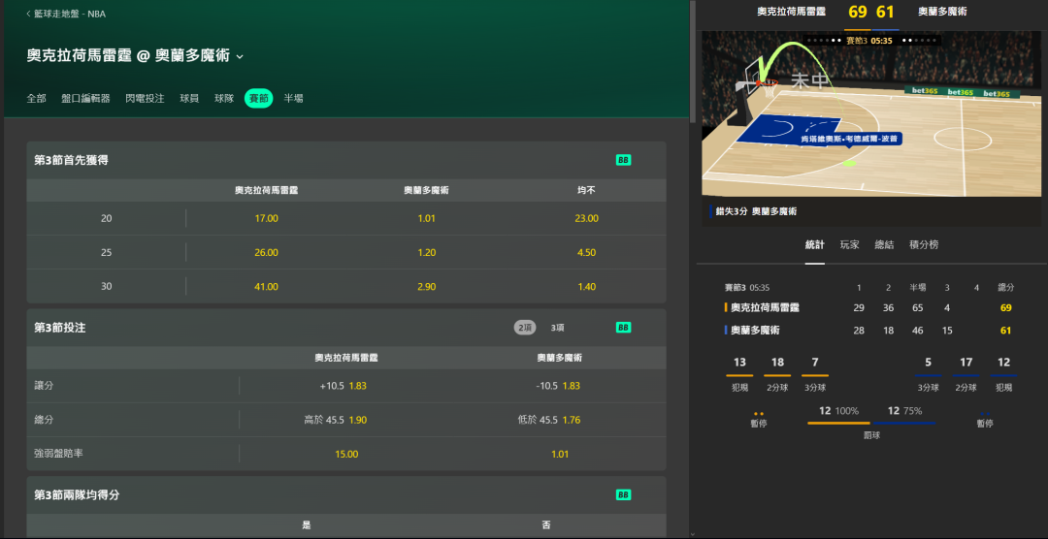1048x539 pixels.
Task: Pick 41.00 odds in the 30 row
Action: [x=266, y=287]
